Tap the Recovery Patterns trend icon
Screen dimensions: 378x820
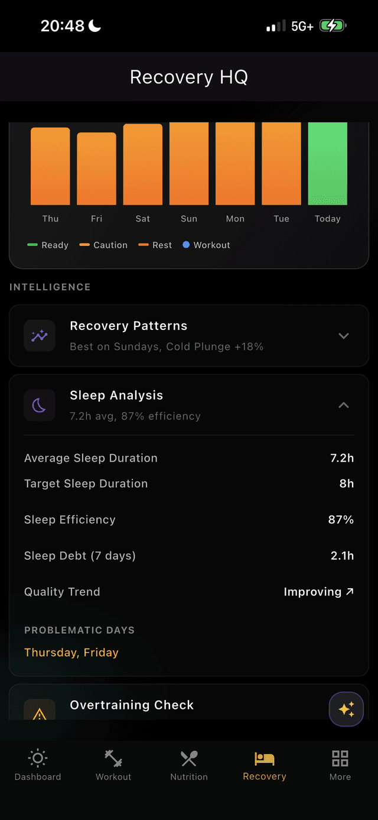pos(39,335)
